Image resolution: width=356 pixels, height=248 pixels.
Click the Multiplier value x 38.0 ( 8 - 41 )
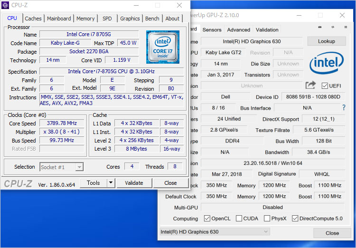coord(62,132)
